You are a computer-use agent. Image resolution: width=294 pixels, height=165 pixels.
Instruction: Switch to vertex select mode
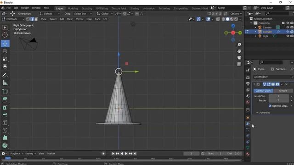(28, 19)
